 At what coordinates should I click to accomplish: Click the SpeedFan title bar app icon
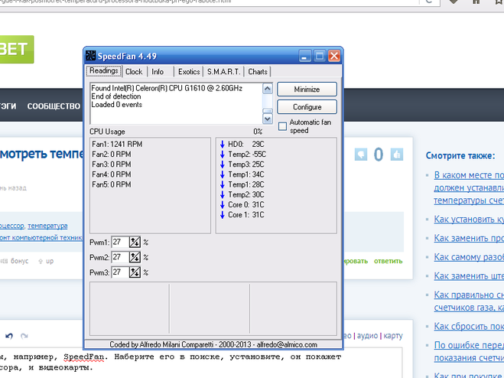[91, 56]
